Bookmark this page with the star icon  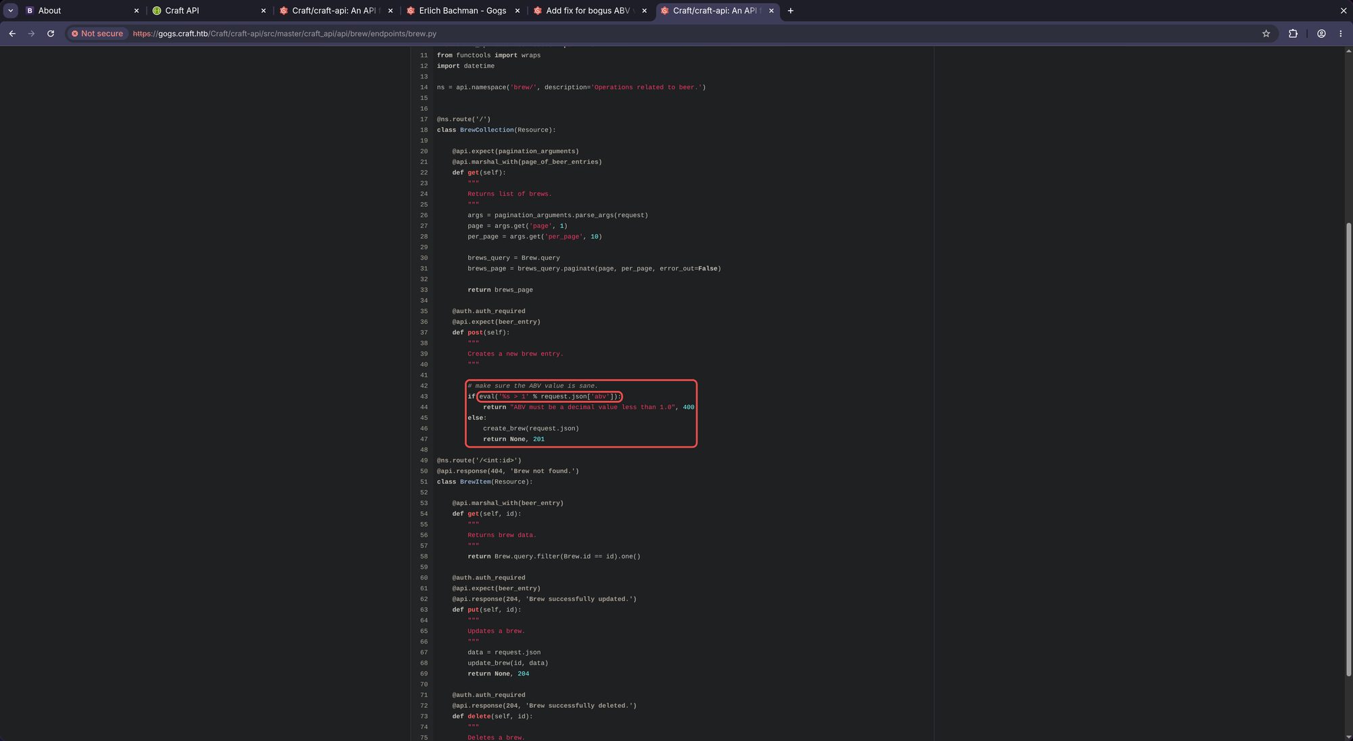pos(1266,33)
